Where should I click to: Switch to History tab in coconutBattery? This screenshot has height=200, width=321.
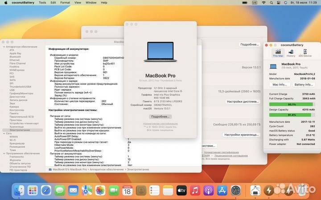coord(291,53)
